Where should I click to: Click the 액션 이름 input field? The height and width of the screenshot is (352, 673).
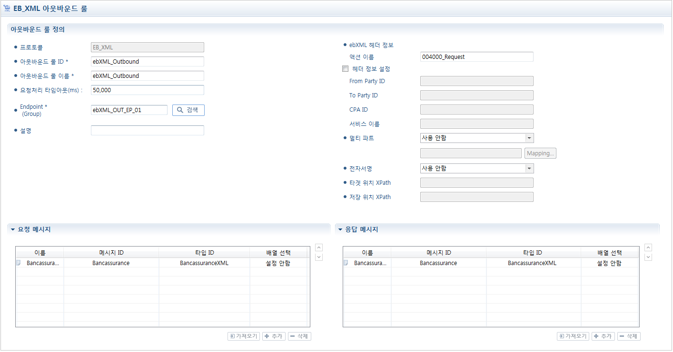(x=476, y=57)
